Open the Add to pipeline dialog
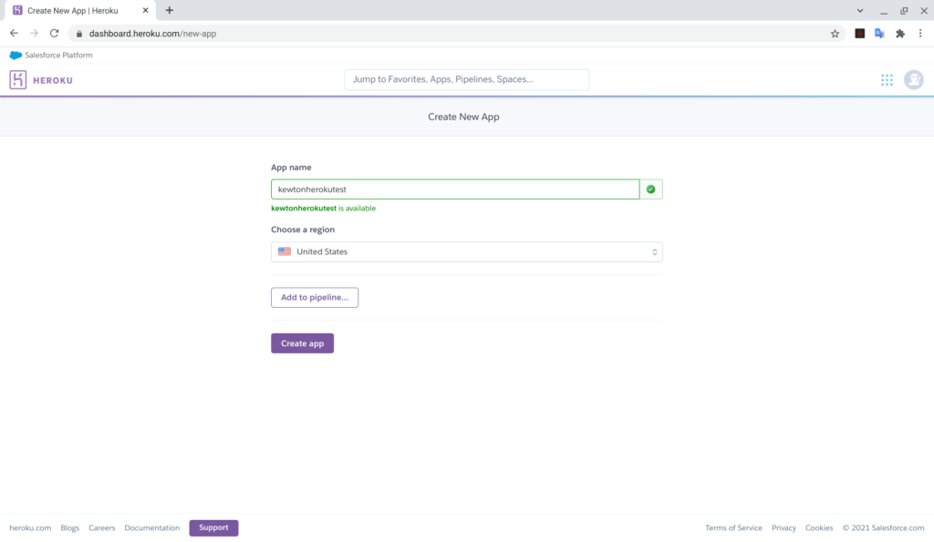934x542 pixels. tap(314, 297)
